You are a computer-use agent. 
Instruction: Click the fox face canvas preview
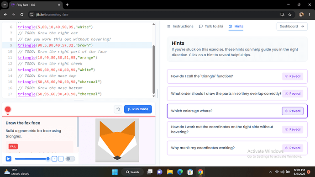pos(117,140)
